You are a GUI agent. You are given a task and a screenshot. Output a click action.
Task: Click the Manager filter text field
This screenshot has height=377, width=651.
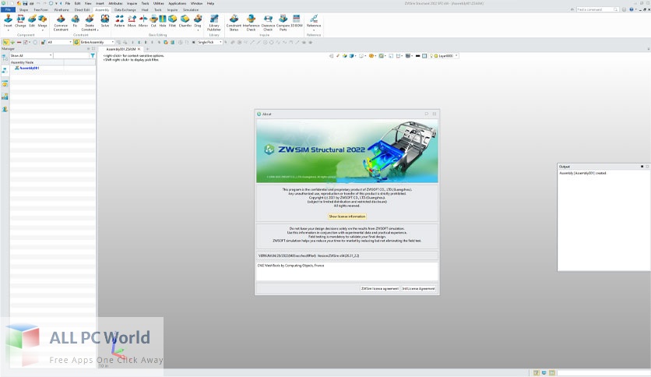pos(71,55)
